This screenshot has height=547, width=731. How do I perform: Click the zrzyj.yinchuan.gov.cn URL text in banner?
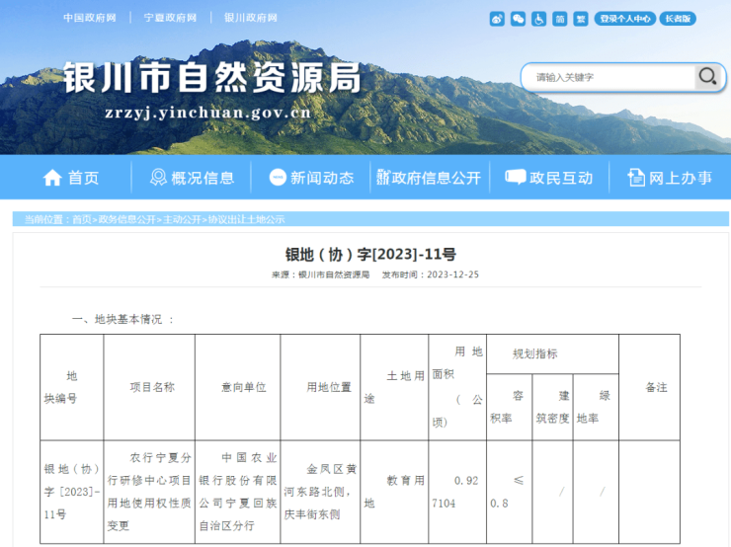207,113
